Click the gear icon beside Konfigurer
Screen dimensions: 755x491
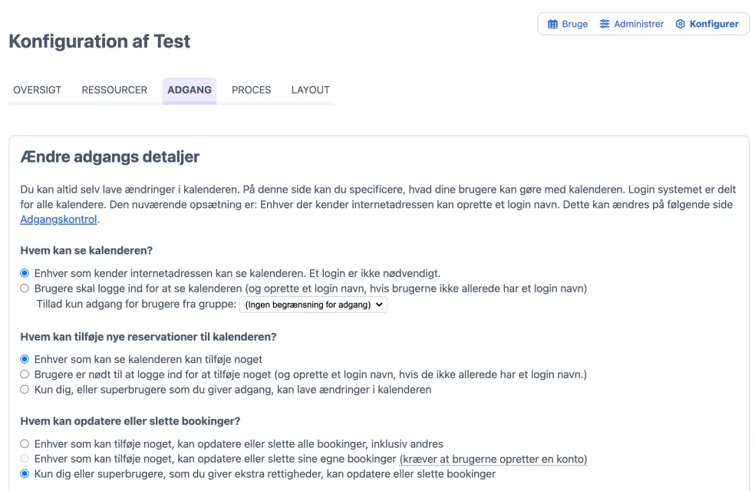(680, 24)
